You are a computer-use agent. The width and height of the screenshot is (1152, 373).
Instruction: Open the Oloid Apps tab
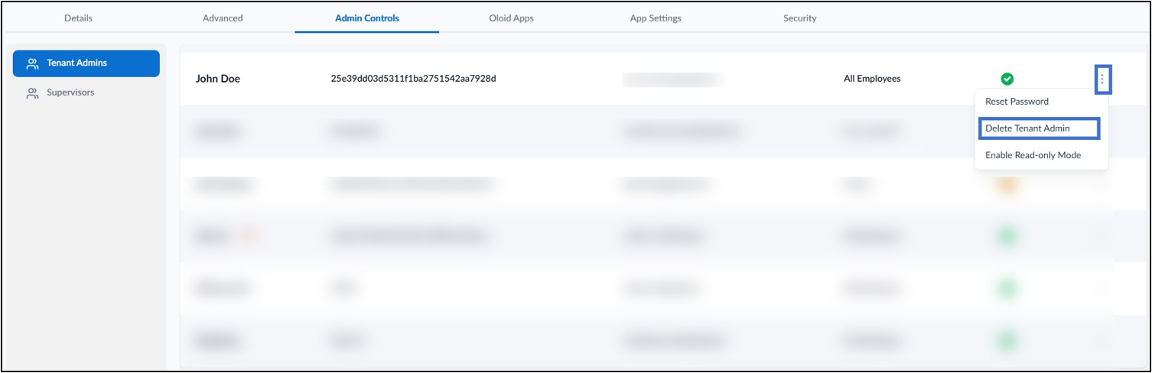pyautogui.click(x=512, y=18)
